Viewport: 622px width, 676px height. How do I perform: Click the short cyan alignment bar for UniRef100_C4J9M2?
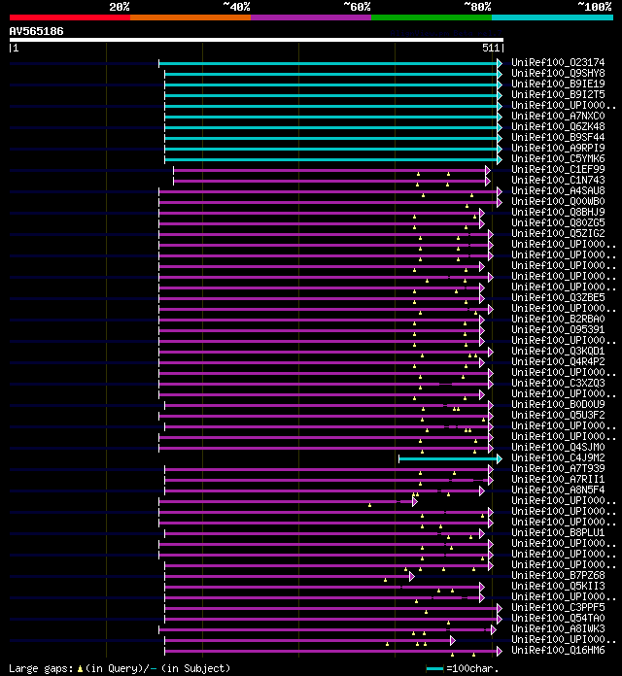point(450,458)
